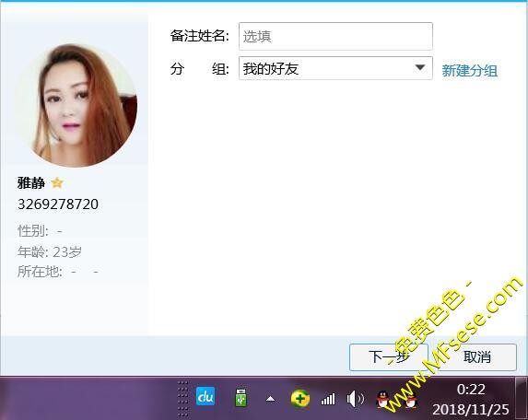
Task: Click the 备注姓名 input field
Action: pyautogui.click(x=335, y=36)
